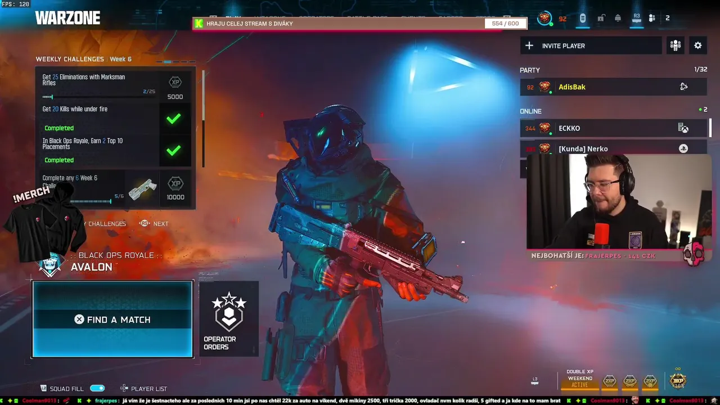Select AdisBak in the party list
The width and height of the screenshot is (720, 405).
point(613,87)
